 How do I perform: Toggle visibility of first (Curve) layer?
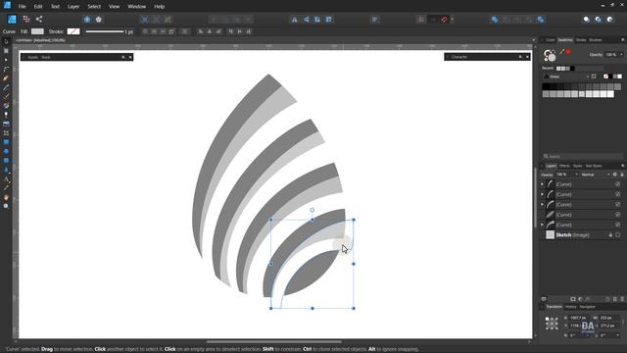point(618,184)
